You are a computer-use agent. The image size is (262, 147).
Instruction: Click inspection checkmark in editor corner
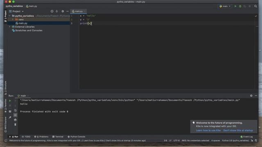click(256, 16)
